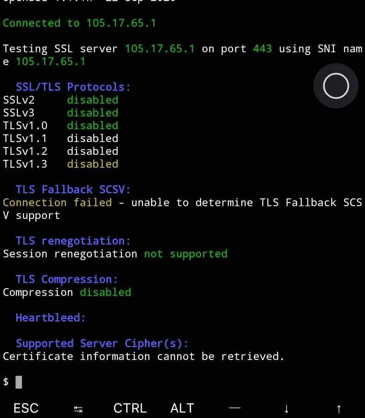
Task: Open the floating circle assistive button
Action: tap(336, 86)
